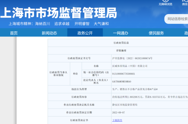
Task: Click the 上海市市场监督管理局 site title
Action: (x=59, y=13)
